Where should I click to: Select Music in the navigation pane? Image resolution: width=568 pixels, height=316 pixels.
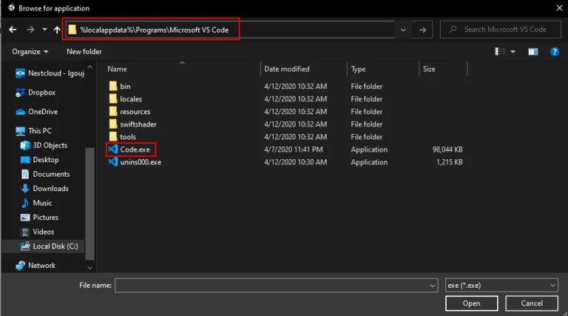36,203
